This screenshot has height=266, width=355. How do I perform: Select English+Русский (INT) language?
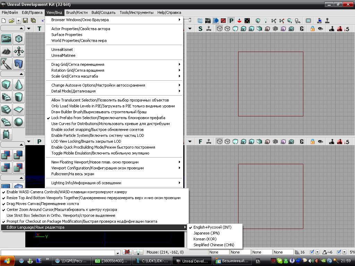click(215, 227)
